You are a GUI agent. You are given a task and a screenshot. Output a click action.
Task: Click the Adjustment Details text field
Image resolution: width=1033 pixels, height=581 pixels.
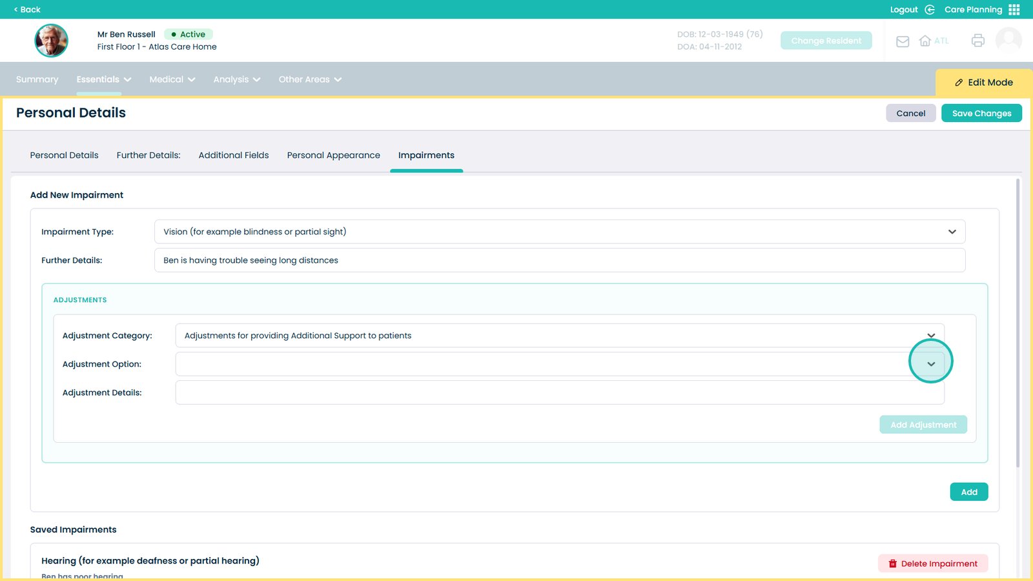(x=559, y=392)
